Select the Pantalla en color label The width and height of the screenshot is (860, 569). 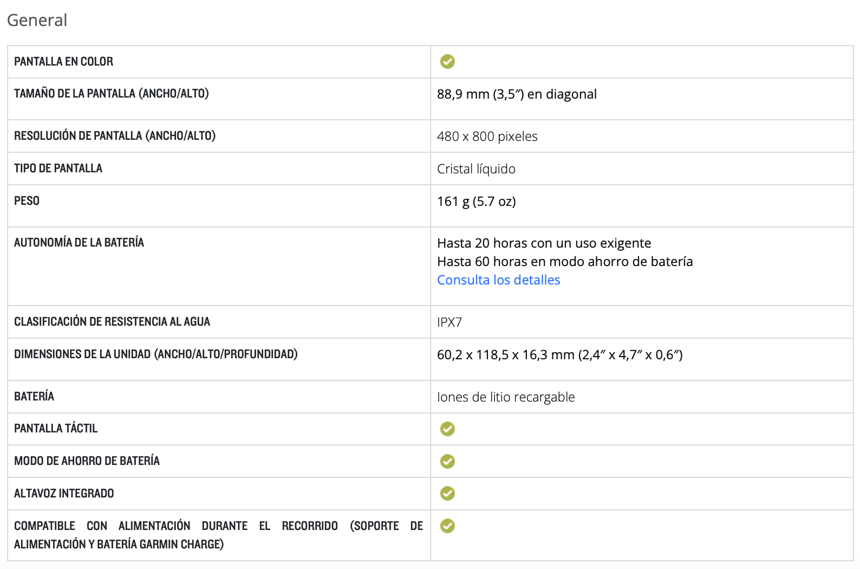pos(63,62)
